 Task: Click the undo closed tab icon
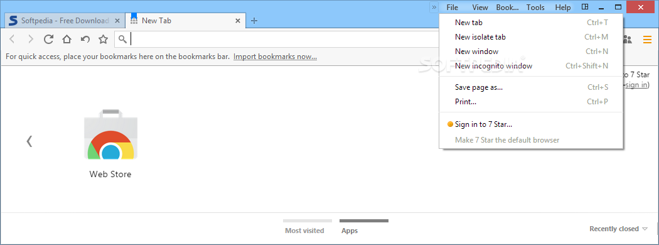click(85, 39)
